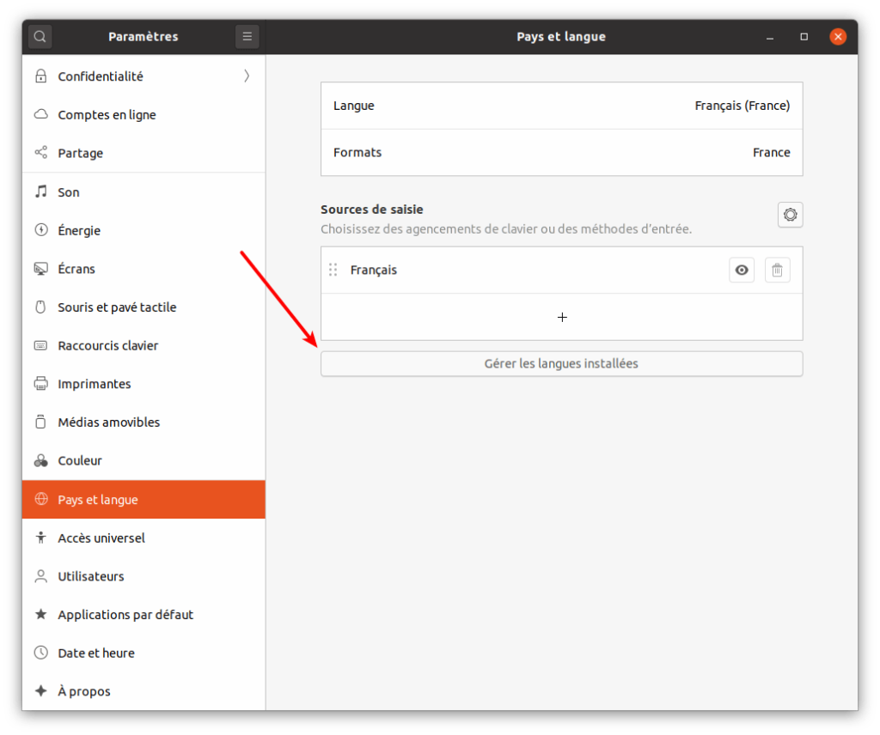Click the Couleur color management icon
This screenshot has width=880, height=735.
[40, 460]
